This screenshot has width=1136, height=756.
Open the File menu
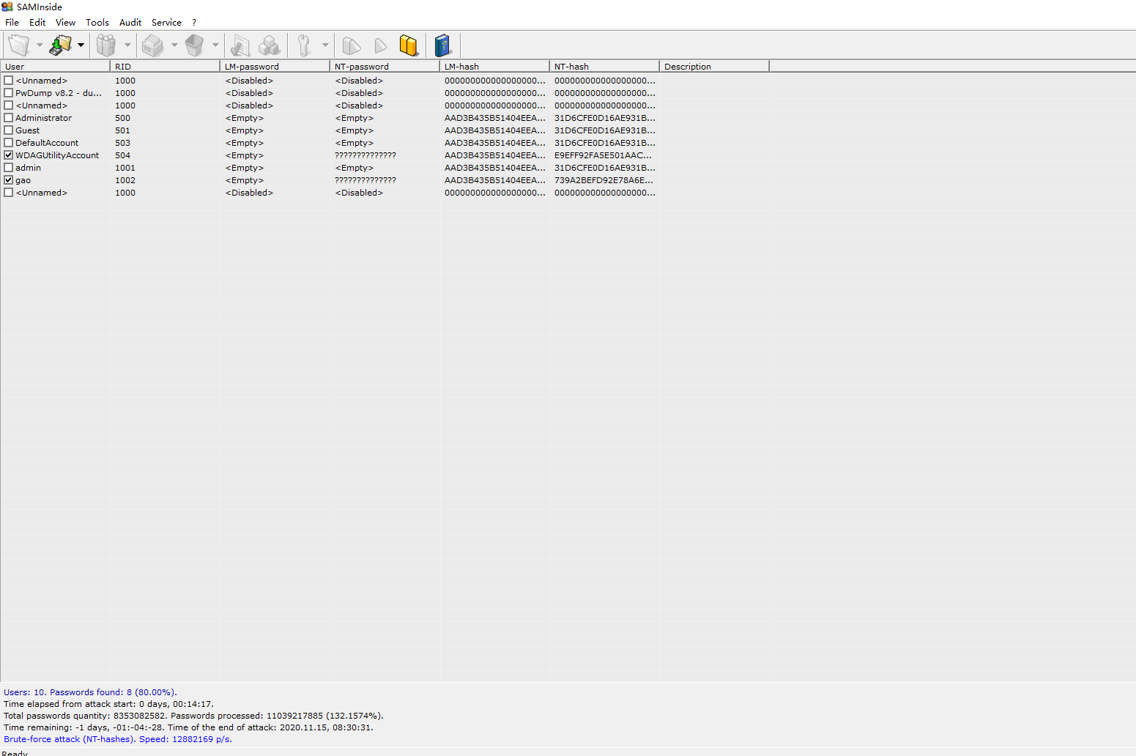tap(12, 23)
